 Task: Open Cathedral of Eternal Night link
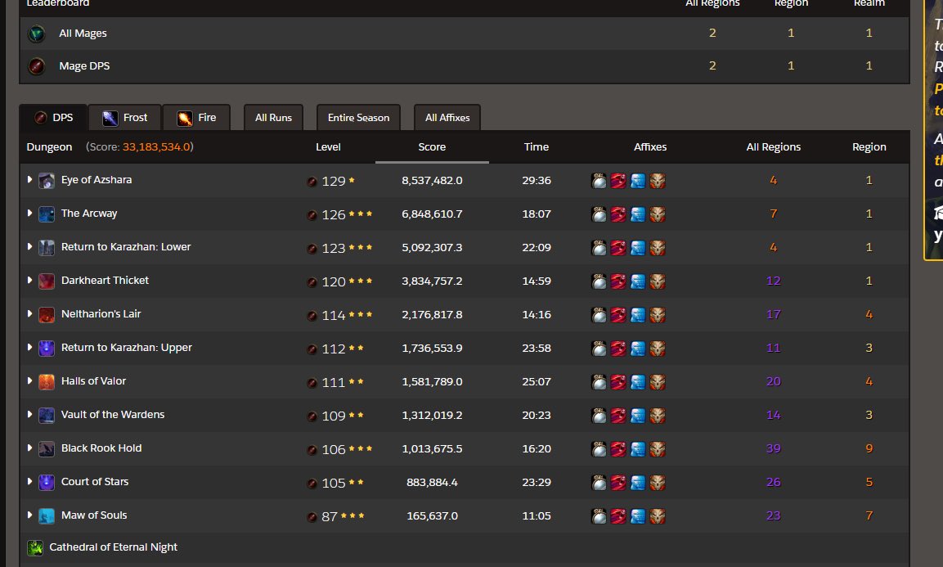click(x=113, y=547)
